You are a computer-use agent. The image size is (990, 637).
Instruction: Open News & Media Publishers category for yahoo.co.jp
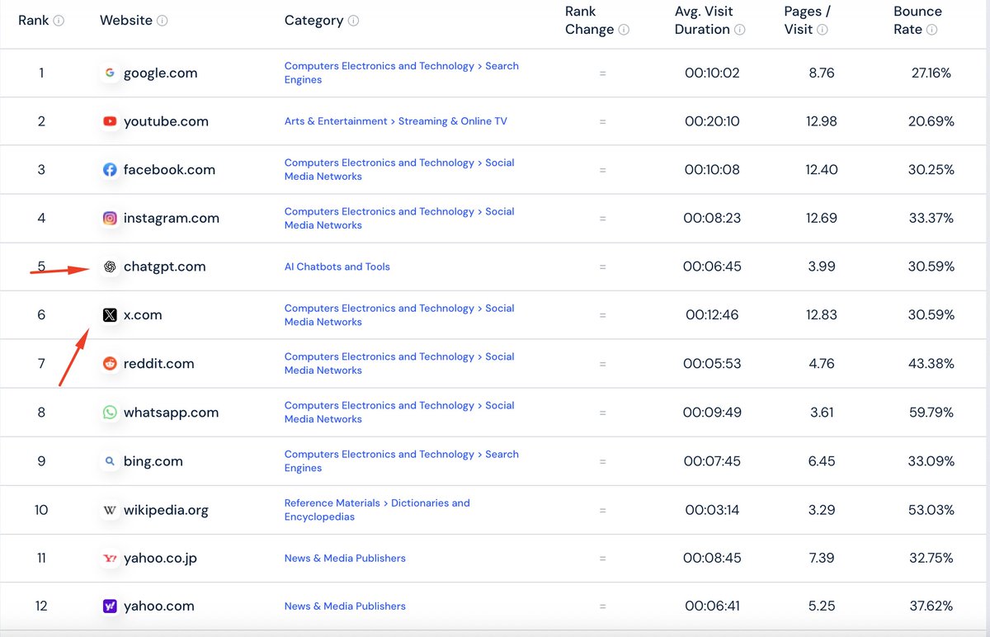pos(345,558)
